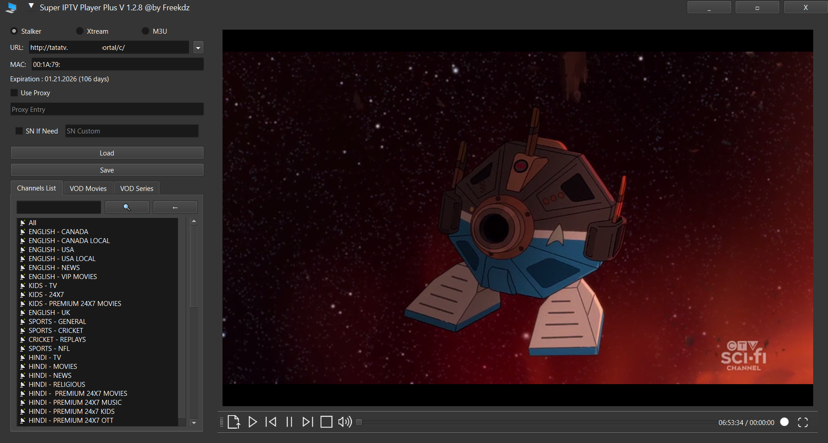Select the Xtream radio button
Screen dimensions: 828x443
coord(80,31)
